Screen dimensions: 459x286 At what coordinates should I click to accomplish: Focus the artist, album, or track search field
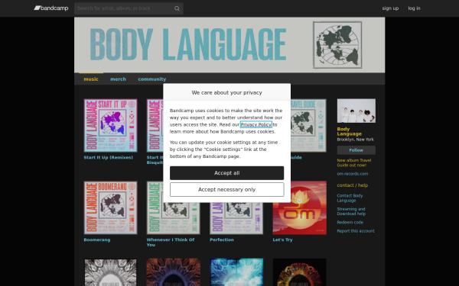tap(129, 8)
